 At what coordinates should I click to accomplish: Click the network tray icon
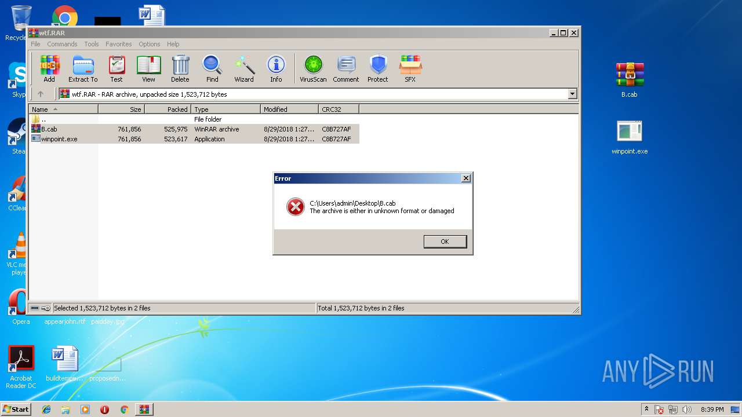tap(674, 409)
